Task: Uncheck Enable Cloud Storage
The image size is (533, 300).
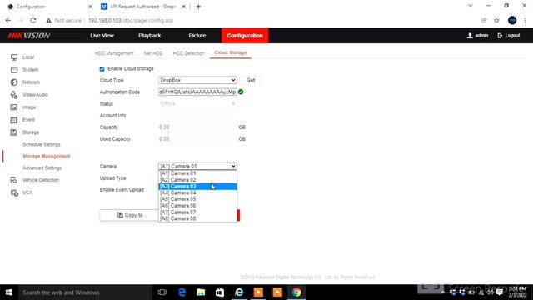Action: tap(102, 69)
